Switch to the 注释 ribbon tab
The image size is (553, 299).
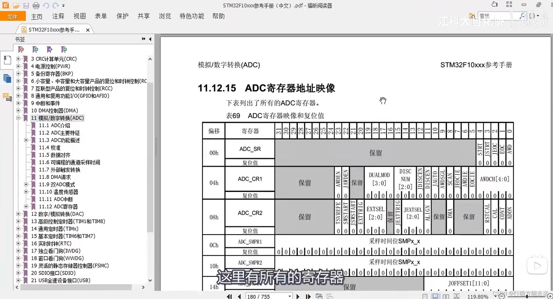[x=58, y=16]
